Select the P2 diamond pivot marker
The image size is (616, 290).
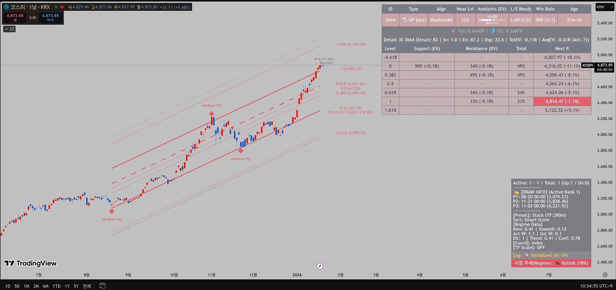[x=241, y=150]
